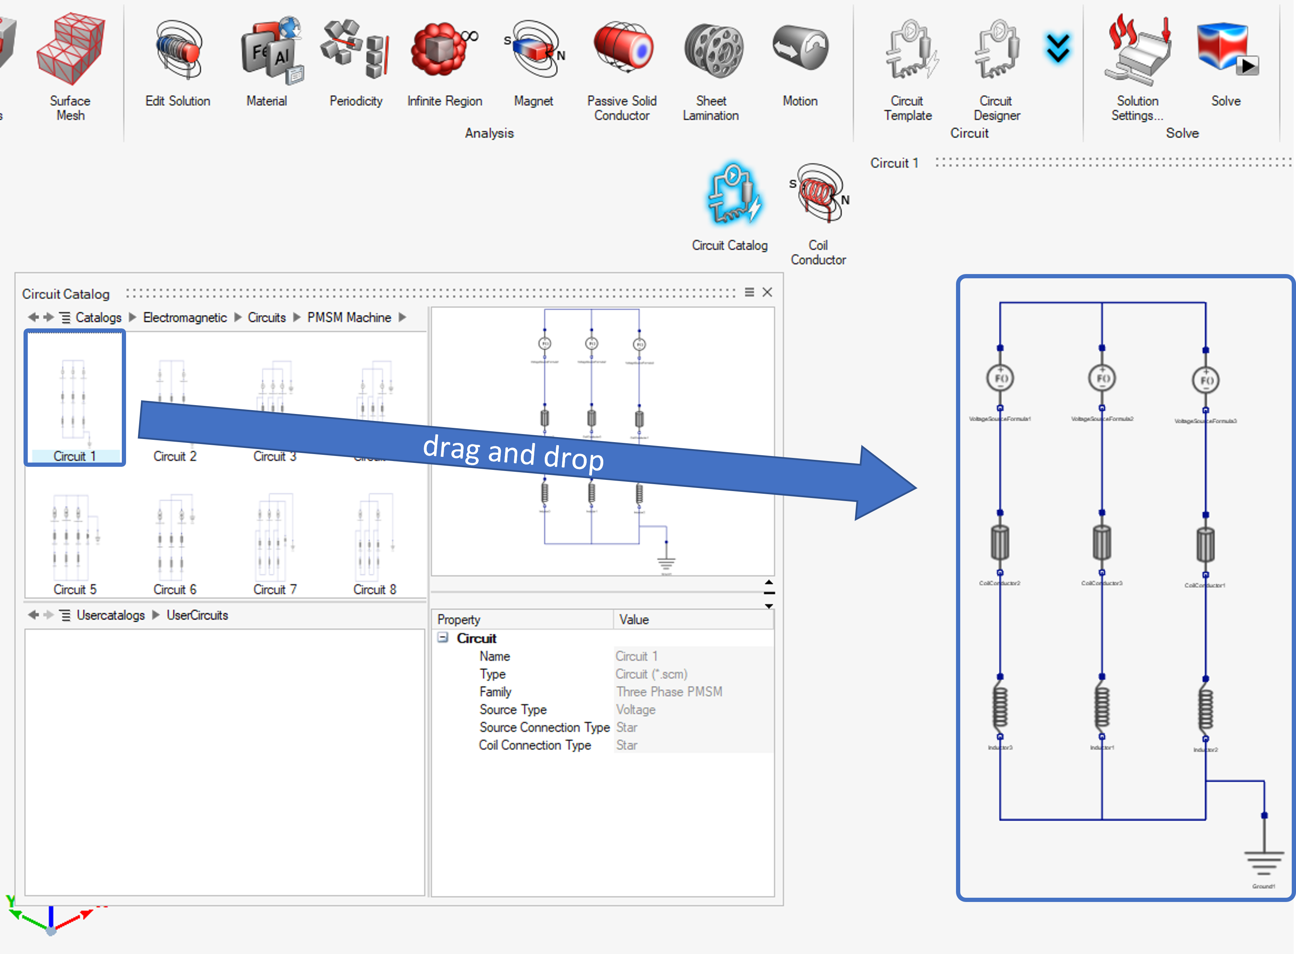Open the Circuit Catalog panel options menu
This screenshot has height=954, width=1296.
pyautogui.click(x=749, y=292)
